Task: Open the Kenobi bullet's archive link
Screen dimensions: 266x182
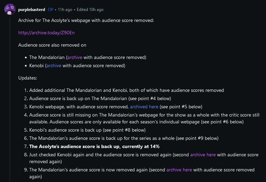Action: (x=54, y=65)
